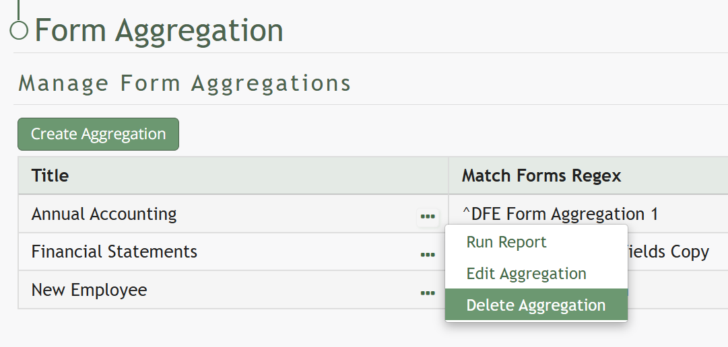Click the Form Aggregation page heading

coord(159,31)
